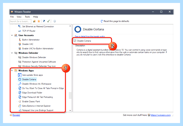Click the Auto-update Store apps icon

[19, 75]
